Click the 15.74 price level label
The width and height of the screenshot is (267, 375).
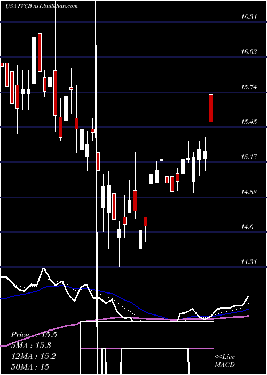(x=249, y=87)
